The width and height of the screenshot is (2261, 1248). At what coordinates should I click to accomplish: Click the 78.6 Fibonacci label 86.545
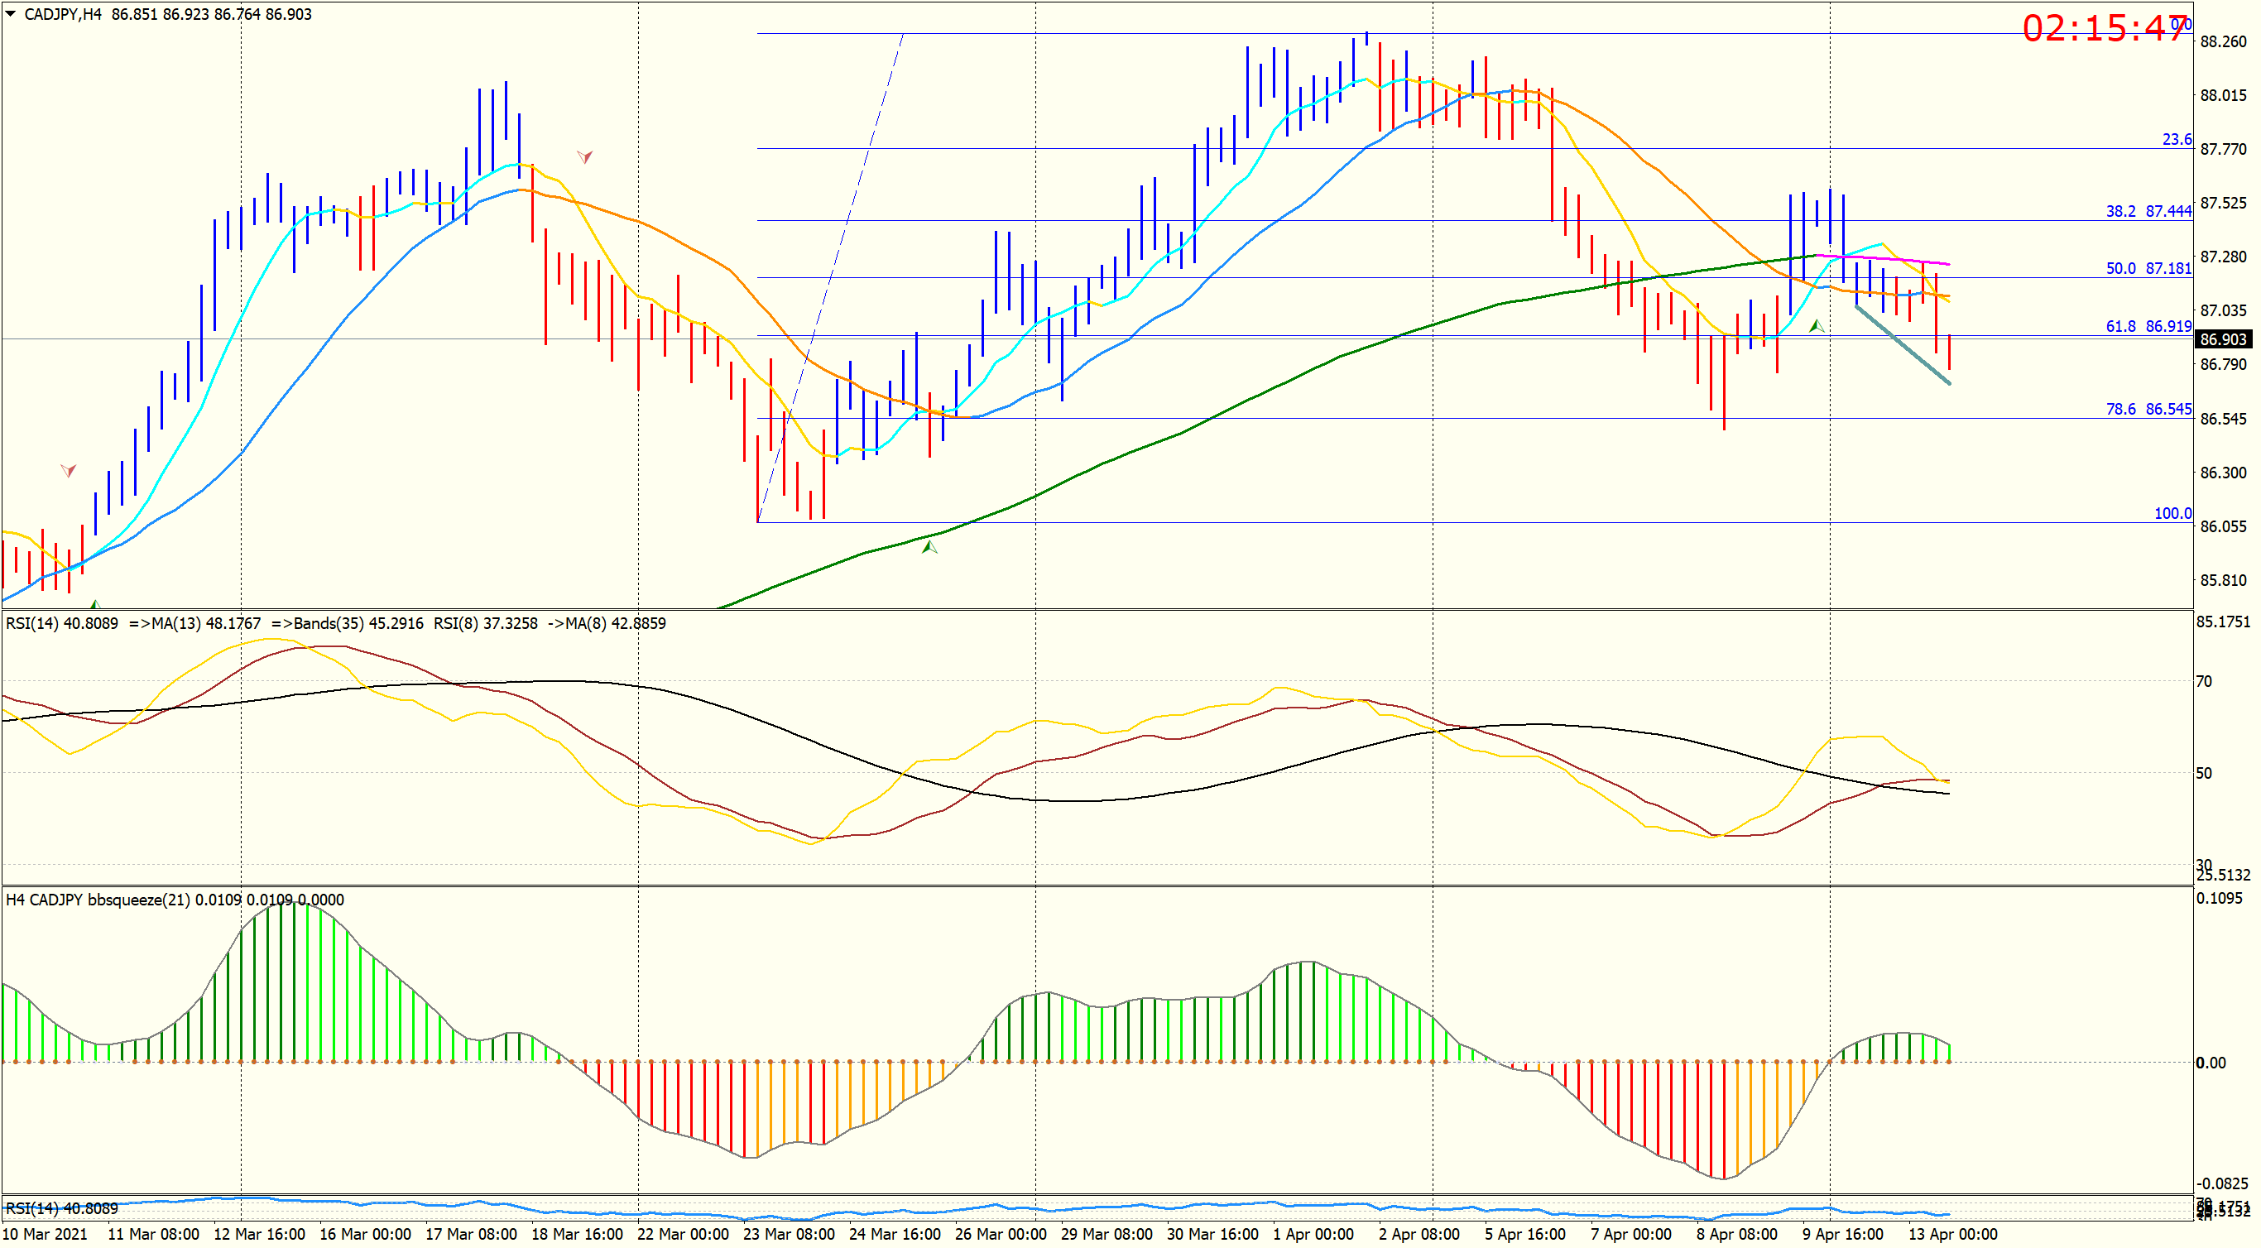(x=2148, y=408)
